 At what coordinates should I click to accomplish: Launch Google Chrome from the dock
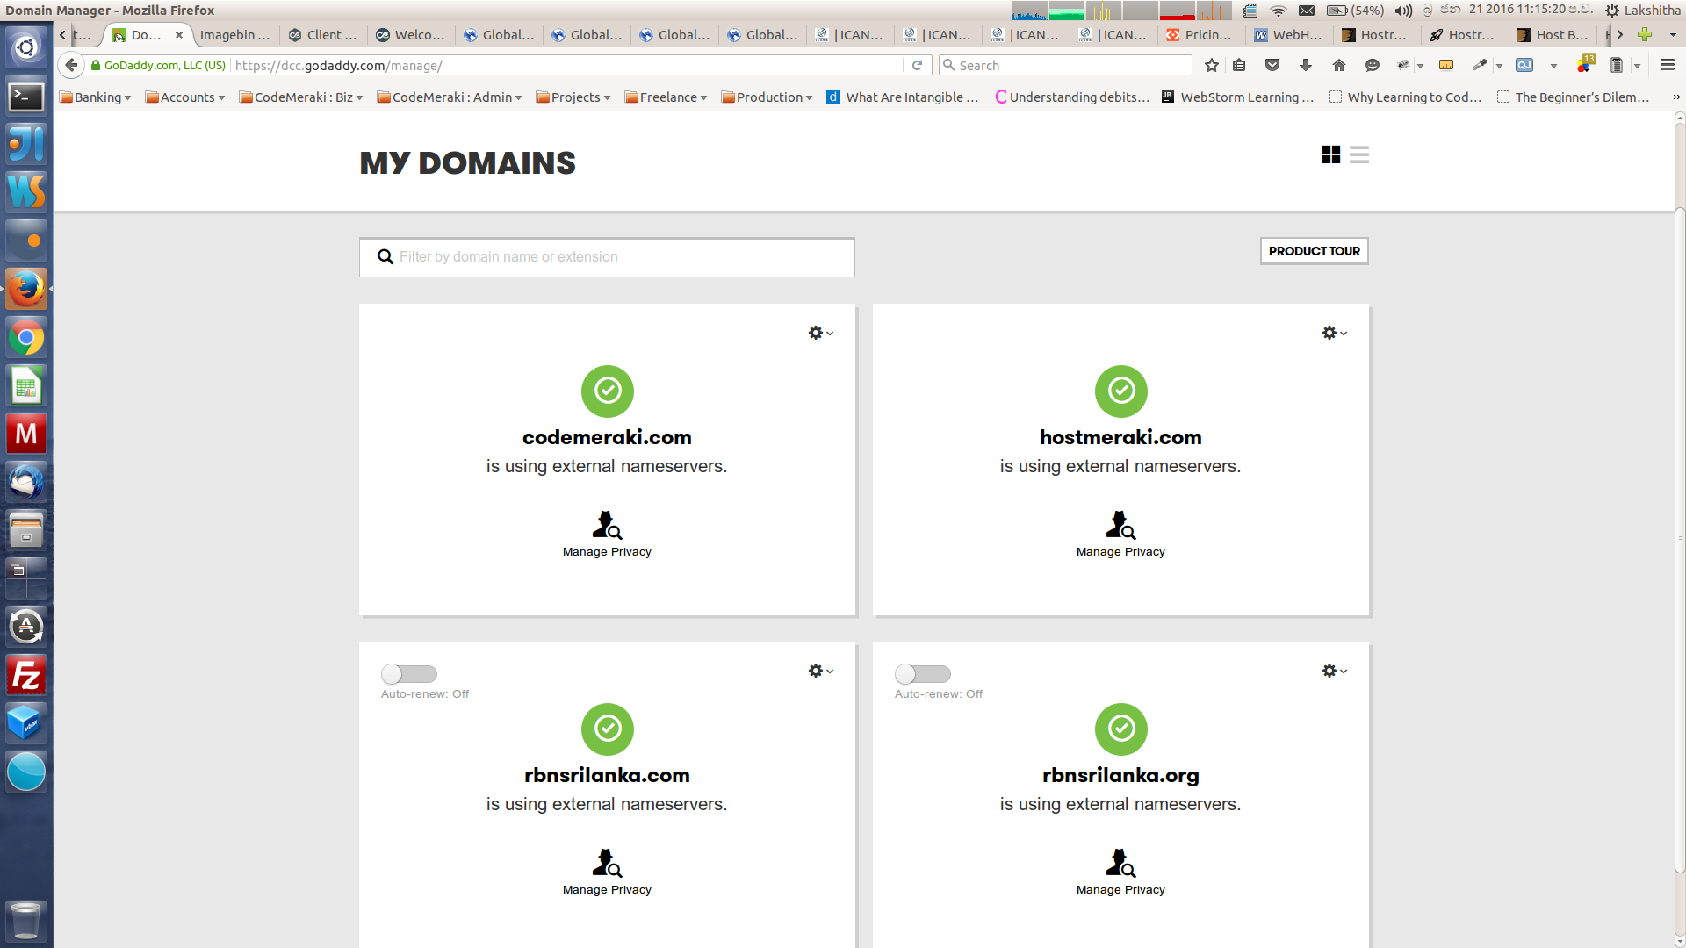tap(26, 337)
